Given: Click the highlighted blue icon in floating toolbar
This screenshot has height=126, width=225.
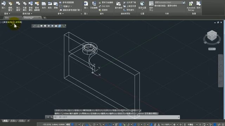Looking at the screenshot, I should (x=59, y=26).
